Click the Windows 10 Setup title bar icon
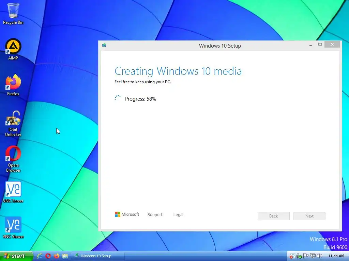The width and height of the screenshot is (349, 261). point(104,45)
